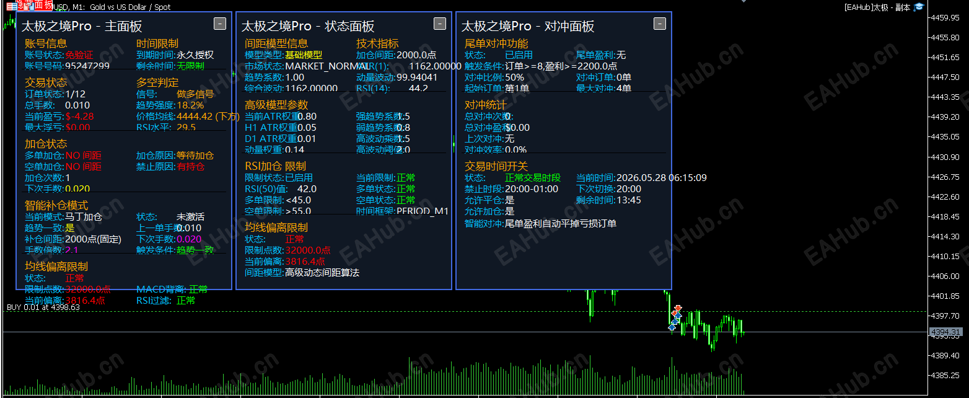The height and width of the screenshot is (398, 969).
Task: Open the Depth of Market table icon
Action: pos(12,6)
